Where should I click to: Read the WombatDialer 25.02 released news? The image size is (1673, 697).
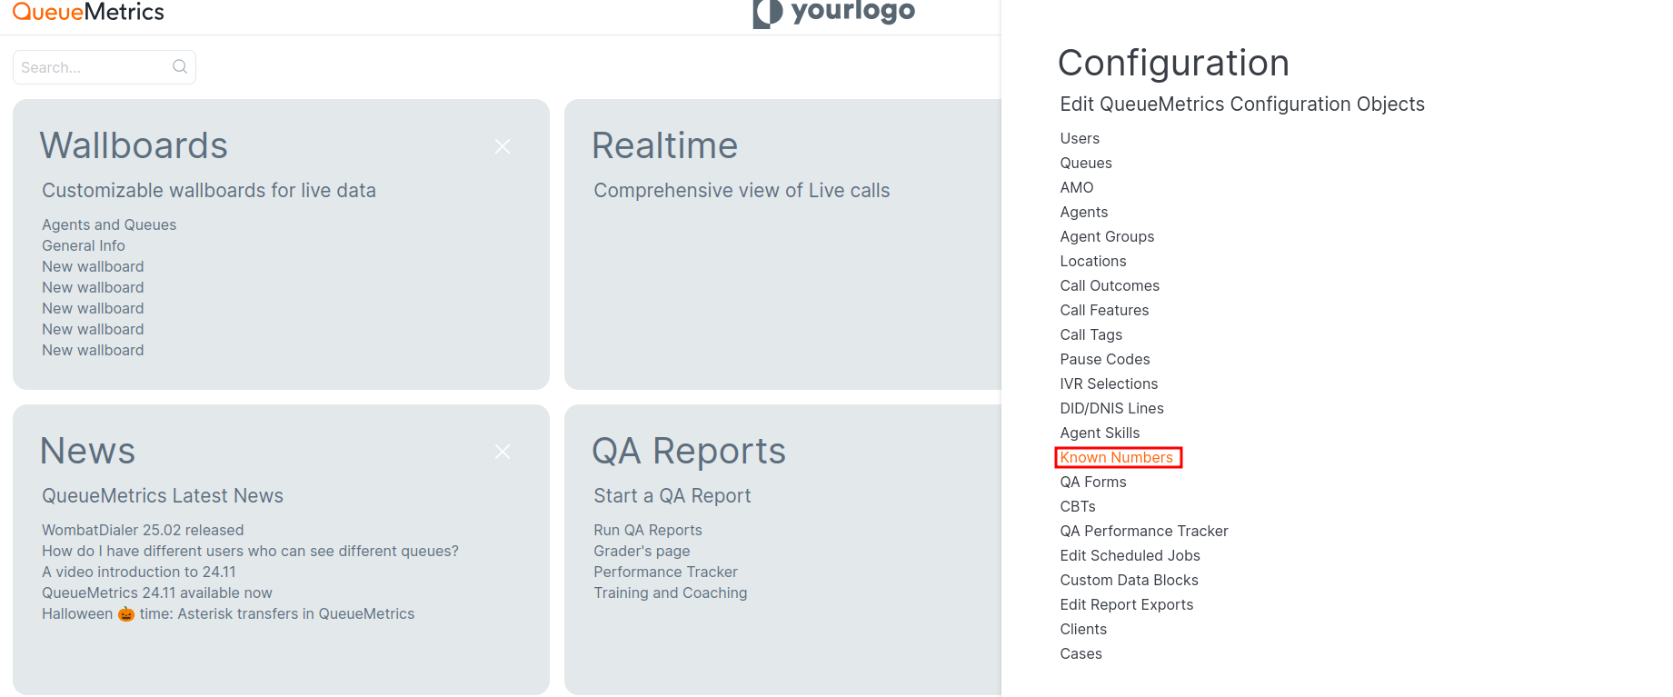[x=143, y=530]
